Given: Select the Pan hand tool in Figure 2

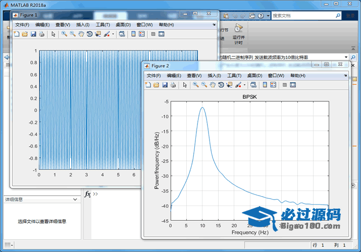Looking at the screenshot, I should [213, 85].
